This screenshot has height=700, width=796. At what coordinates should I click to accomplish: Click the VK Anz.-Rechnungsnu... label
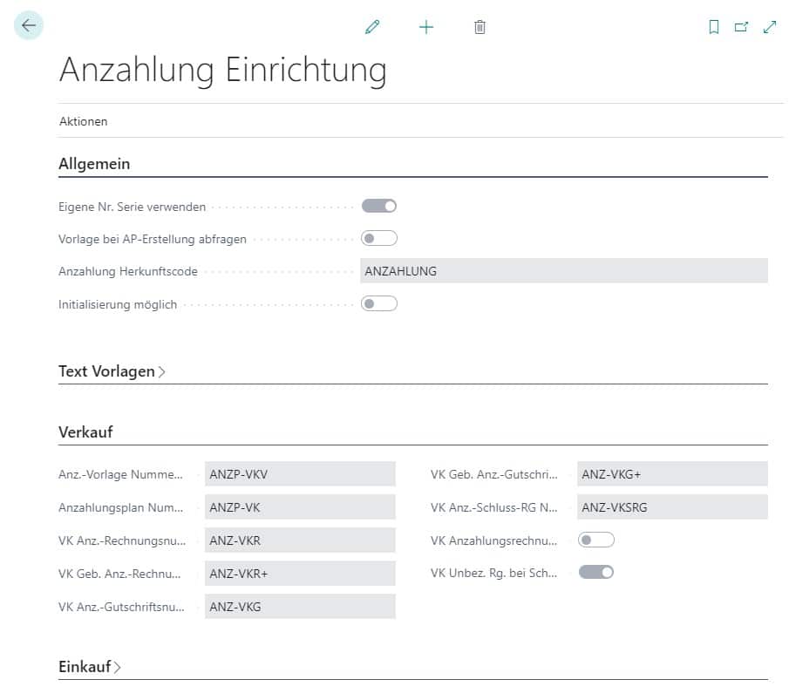(122, 540)
